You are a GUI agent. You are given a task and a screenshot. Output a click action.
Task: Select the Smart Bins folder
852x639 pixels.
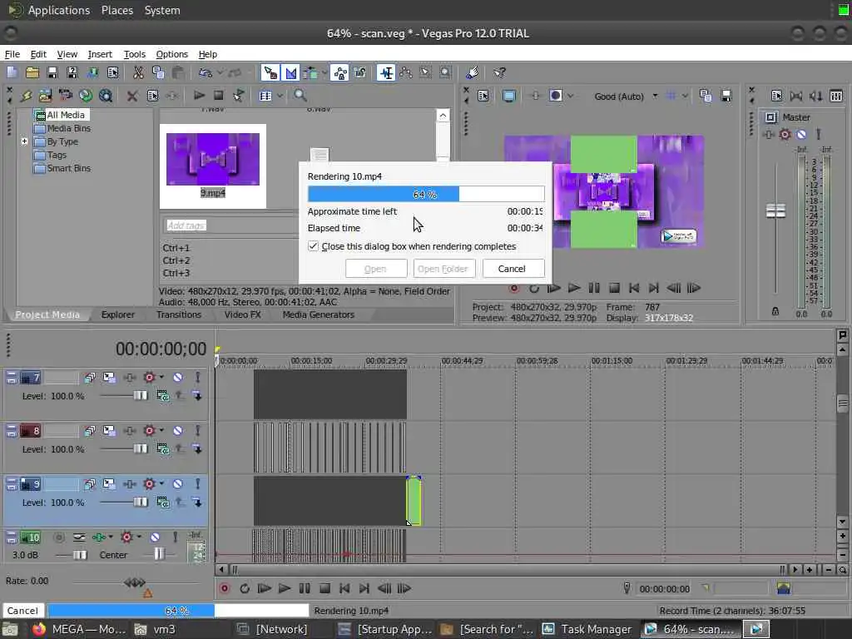pos(62,168)
